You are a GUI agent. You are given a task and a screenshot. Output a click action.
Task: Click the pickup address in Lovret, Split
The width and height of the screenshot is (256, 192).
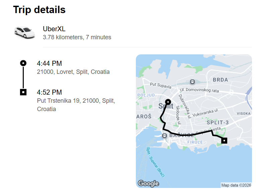[73, 72]
